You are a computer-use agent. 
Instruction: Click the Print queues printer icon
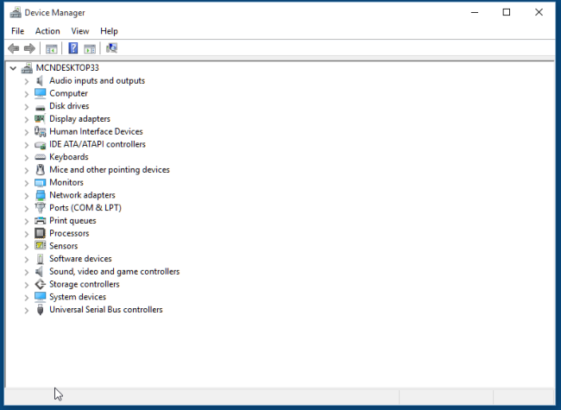(40, 221)
